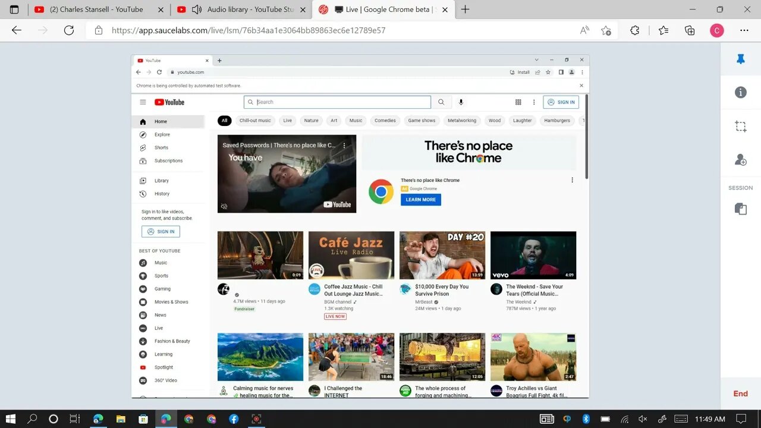
Task: Select the Art filter chip
Action: click(334, 121)
